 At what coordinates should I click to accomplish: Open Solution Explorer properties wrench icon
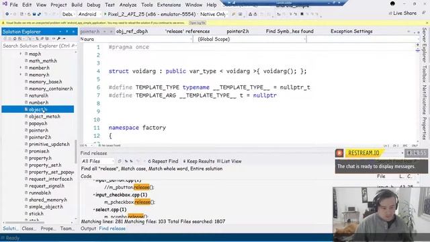58,39
